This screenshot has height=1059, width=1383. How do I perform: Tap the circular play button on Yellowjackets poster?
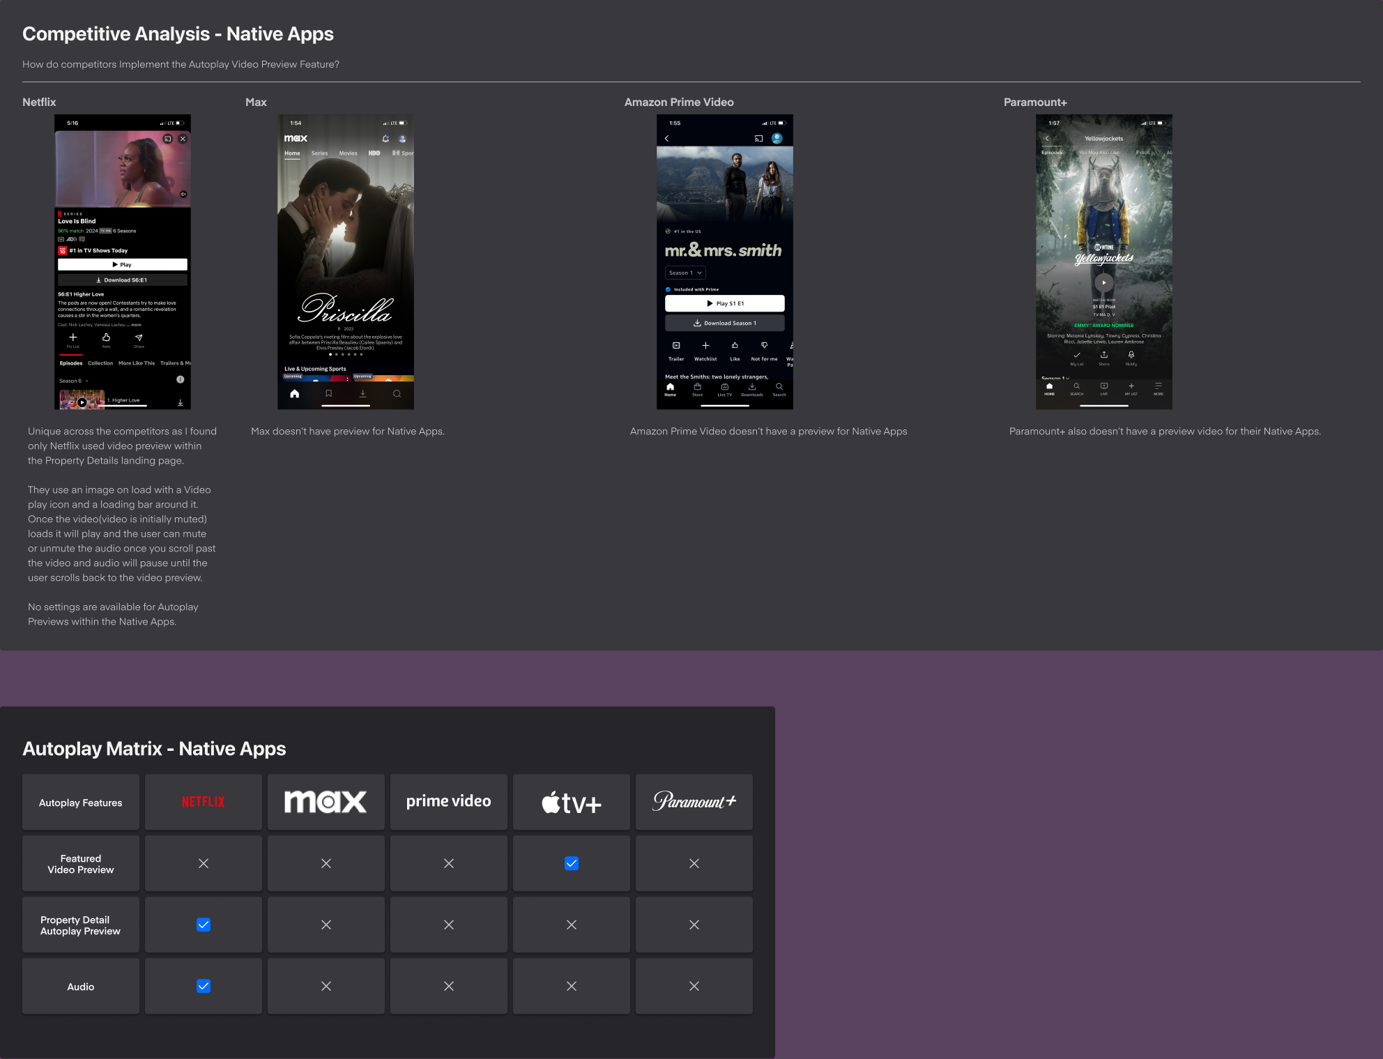1104,282
